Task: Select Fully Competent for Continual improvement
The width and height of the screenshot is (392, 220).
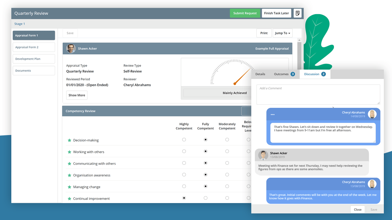Action: coord(205,198)
